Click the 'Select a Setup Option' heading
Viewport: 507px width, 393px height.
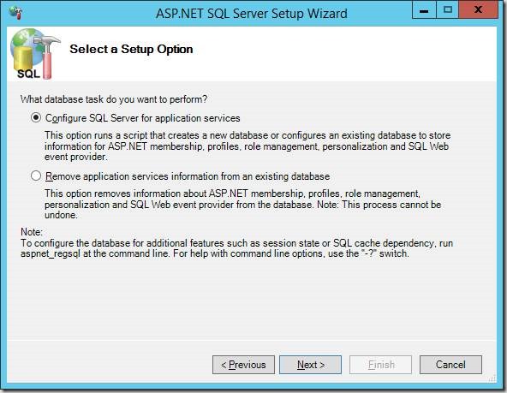tap(131, 49)
